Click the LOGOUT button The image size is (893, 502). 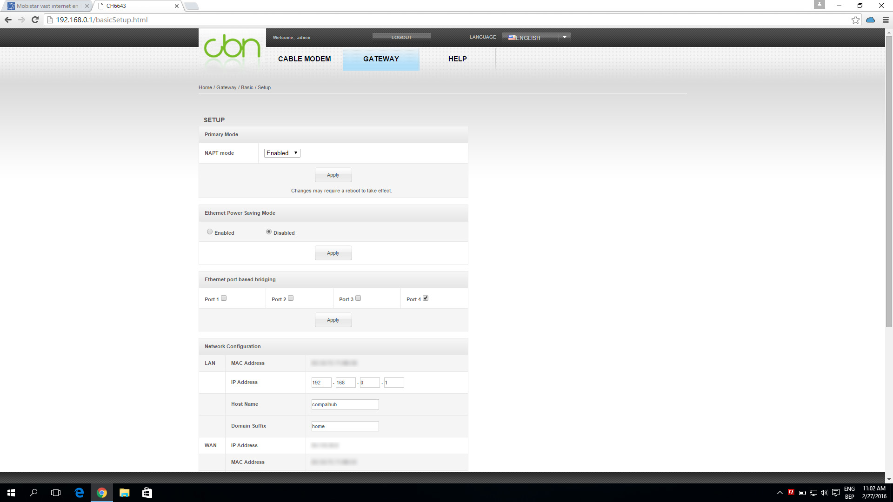coord(401,37)
